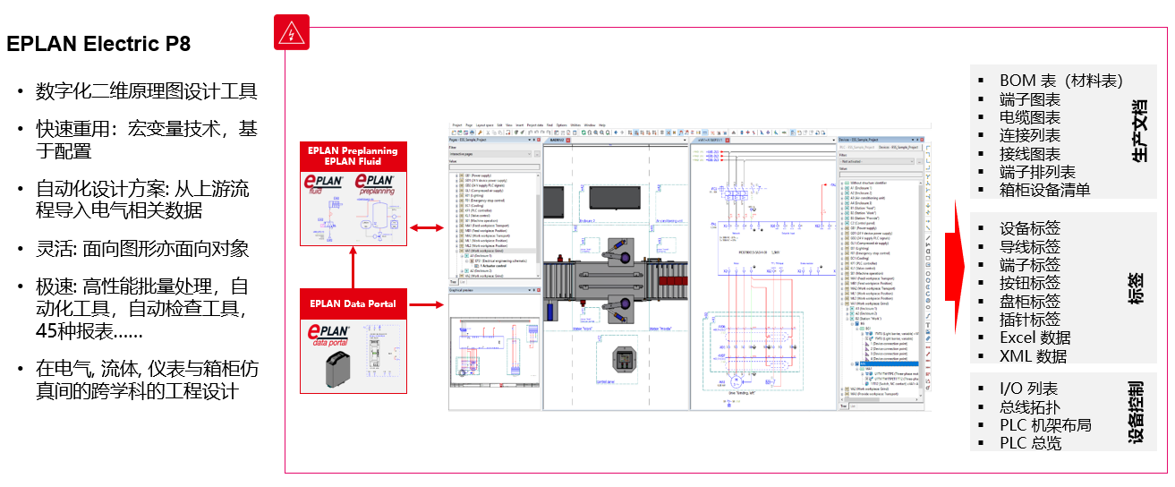Select the circle tool in right toolbar
Screen dimensions: 1175x487
928,274
